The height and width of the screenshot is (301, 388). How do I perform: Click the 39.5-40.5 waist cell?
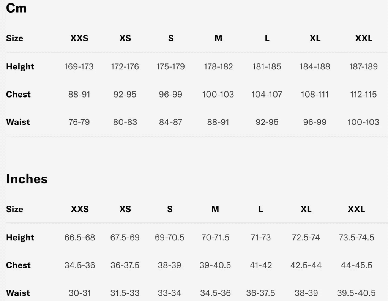(x=356, y=293)
